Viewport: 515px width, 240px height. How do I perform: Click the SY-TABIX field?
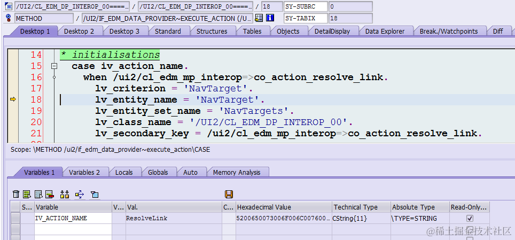click(306, 18)
